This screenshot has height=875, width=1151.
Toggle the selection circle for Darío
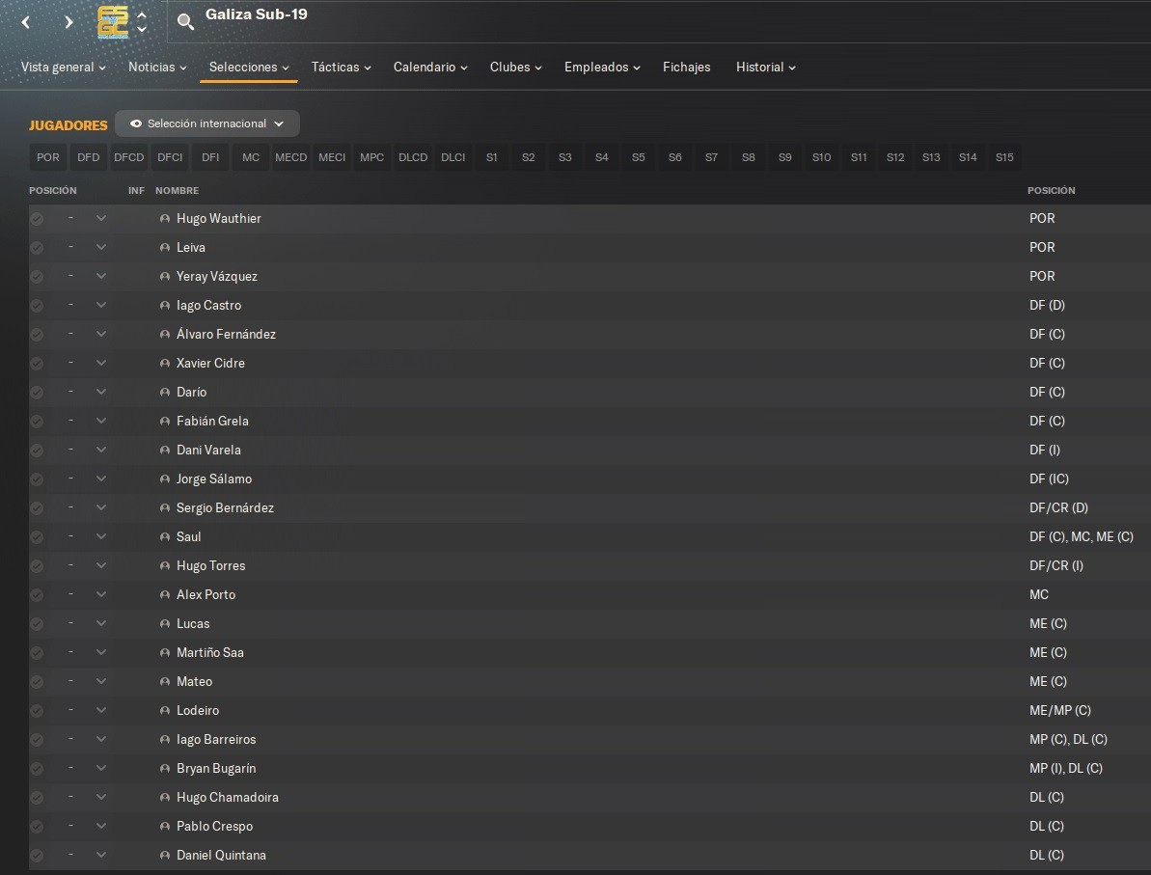click(x=37, y=393)
